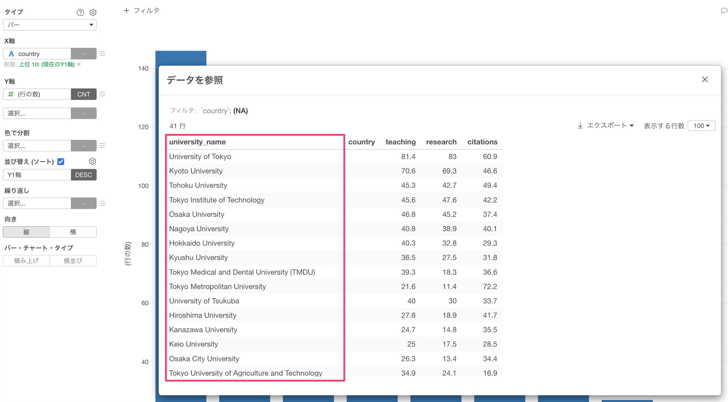Toggle the sort checkbox
The image size is (728, 402).
(x=61, y=162)
